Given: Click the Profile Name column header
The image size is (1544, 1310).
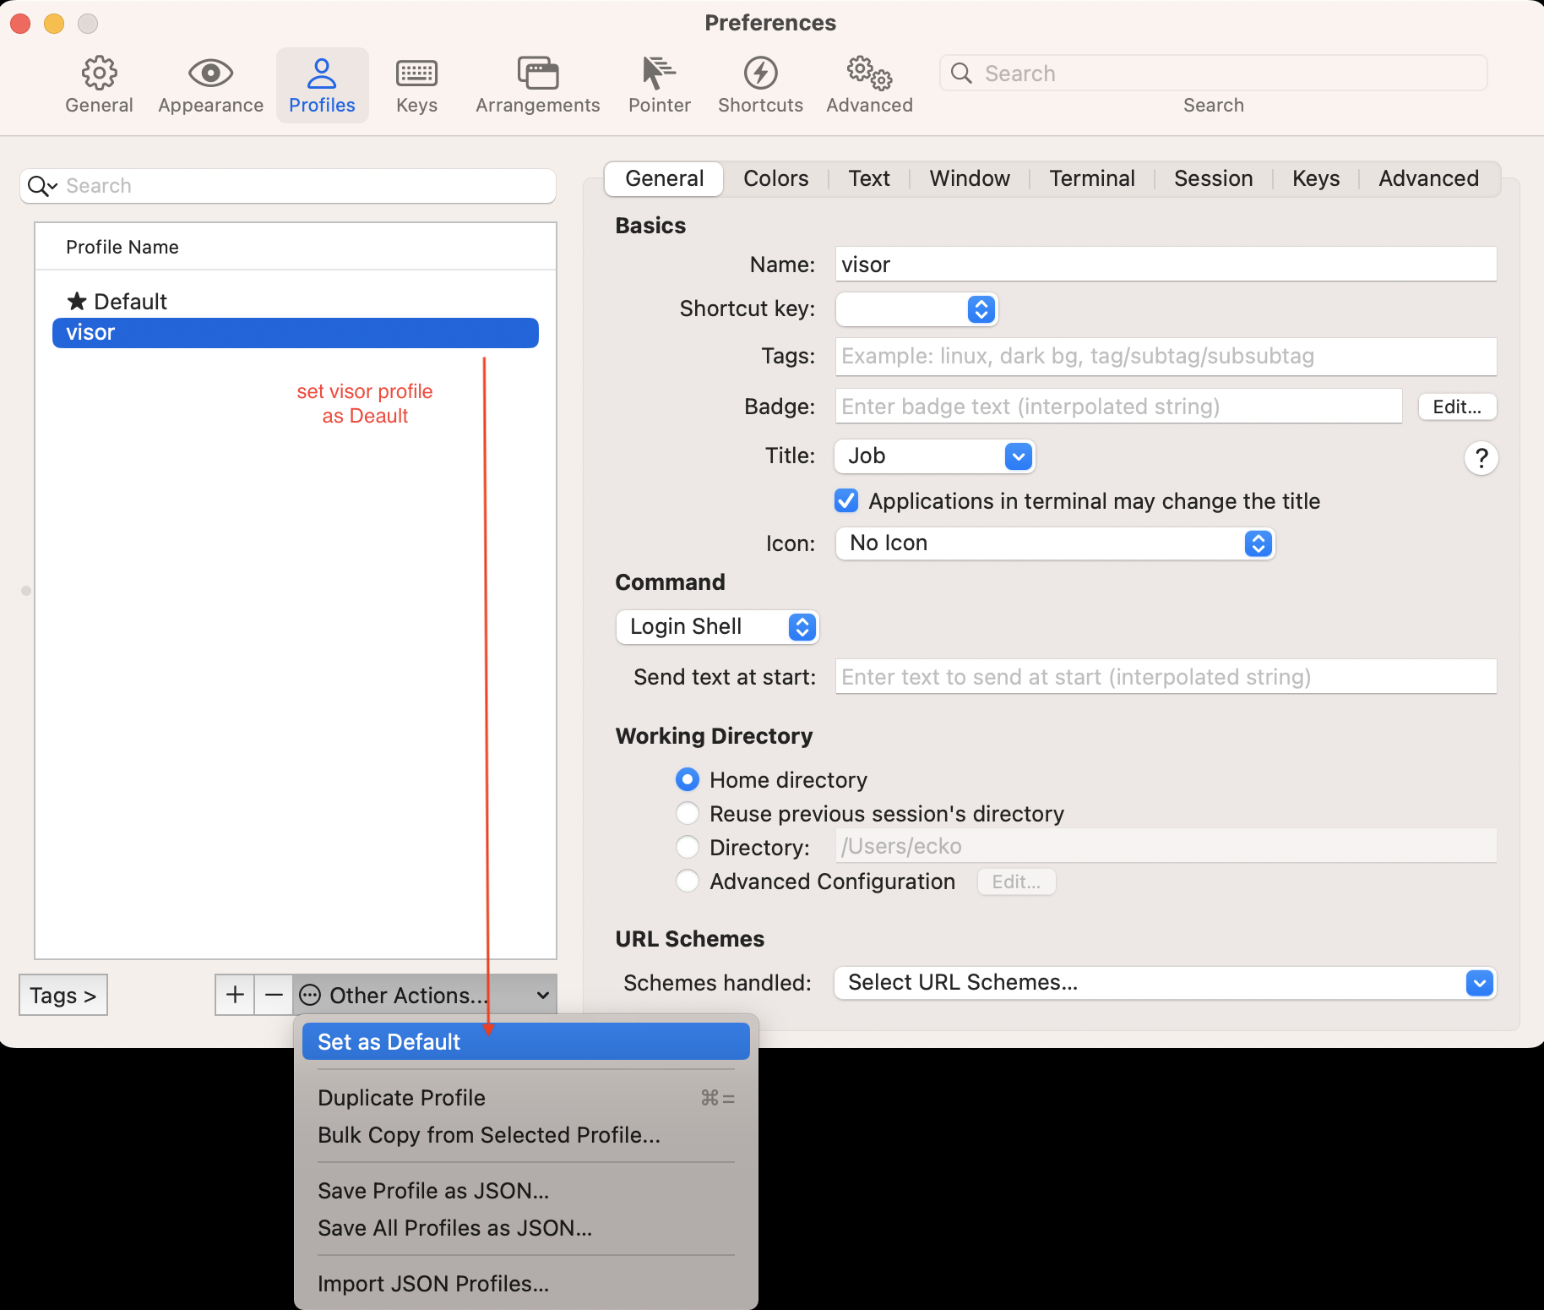Looking at the screenshot, I should click(296, 247).
